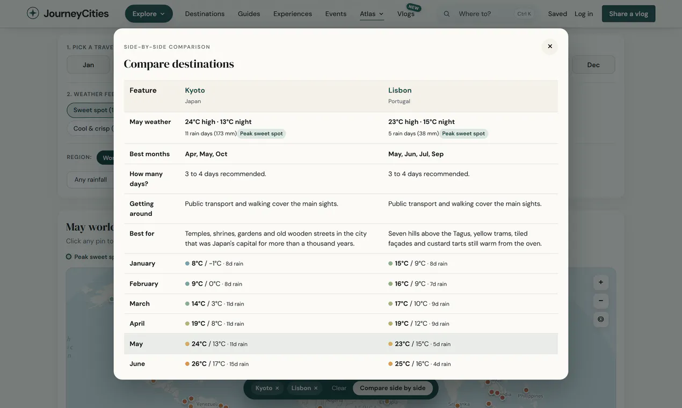
Task: Expand the Atlas menu
Action: [x=372, y=14]
